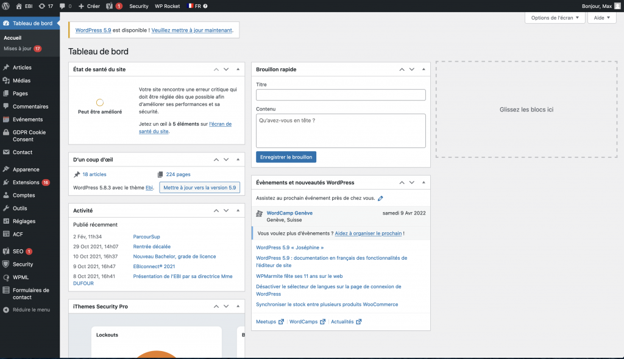Collapse the État de santé du site panel
This screenshot has width=624, height=359.
238,69
